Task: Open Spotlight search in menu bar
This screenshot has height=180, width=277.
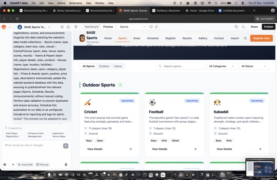Action: pos(216,3)
